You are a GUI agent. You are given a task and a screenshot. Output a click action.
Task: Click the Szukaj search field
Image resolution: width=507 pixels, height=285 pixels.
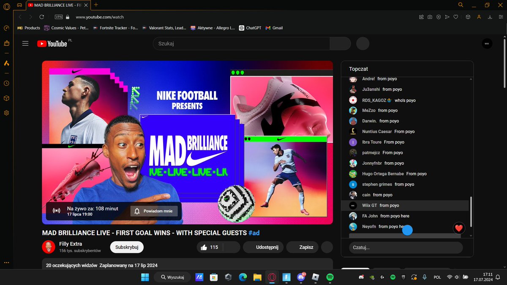[x=241, y=43]
